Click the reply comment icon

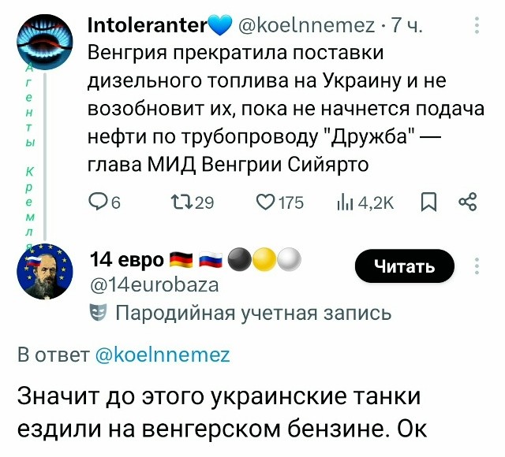(99, 202)
